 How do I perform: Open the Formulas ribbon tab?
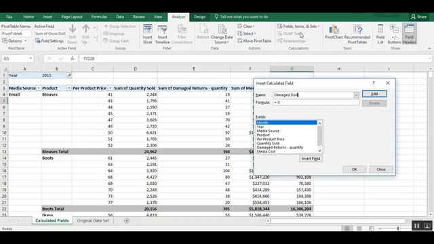point(99,17)
